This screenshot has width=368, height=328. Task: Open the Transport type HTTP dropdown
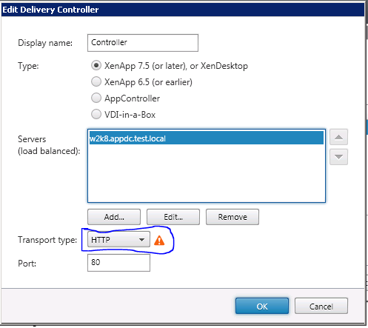coord(118,239)
